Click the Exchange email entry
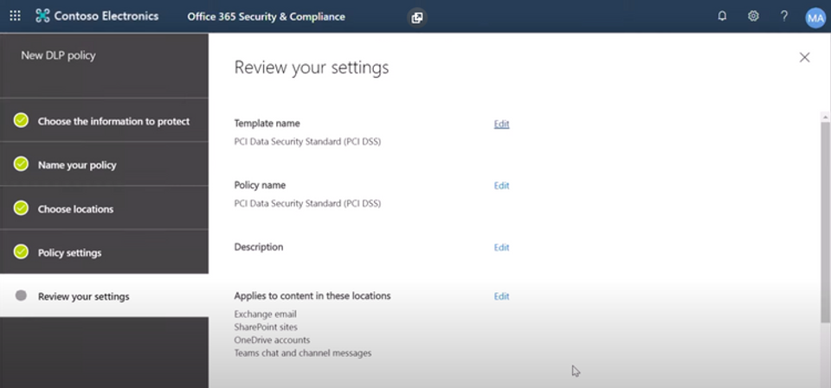 coord(266,315)
